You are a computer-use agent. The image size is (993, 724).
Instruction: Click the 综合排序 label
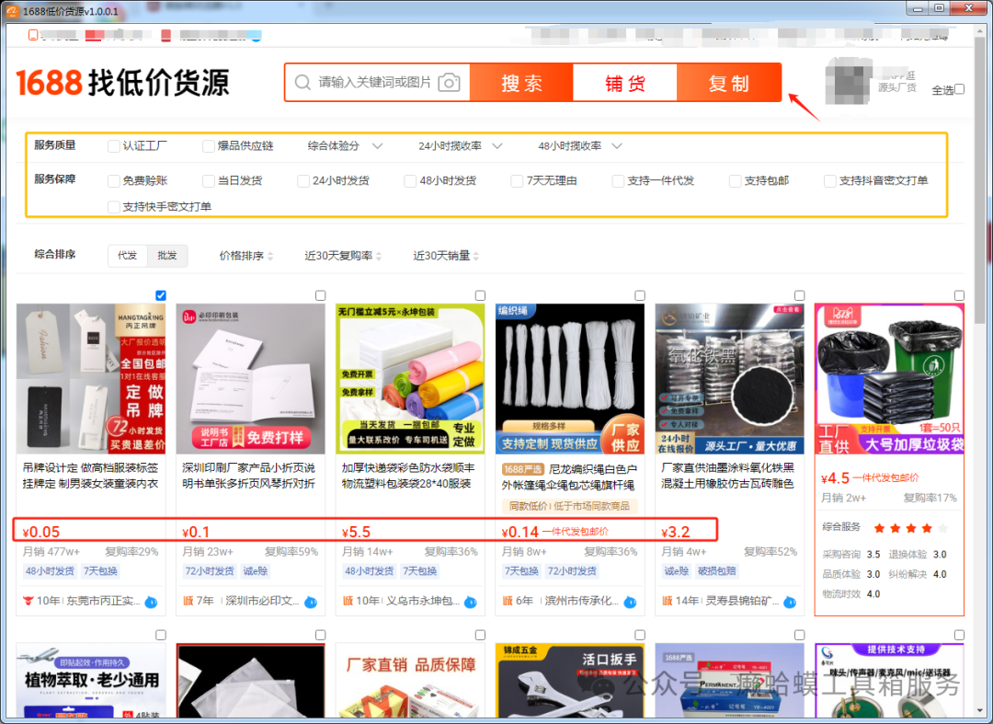click(x=55, y=255)
